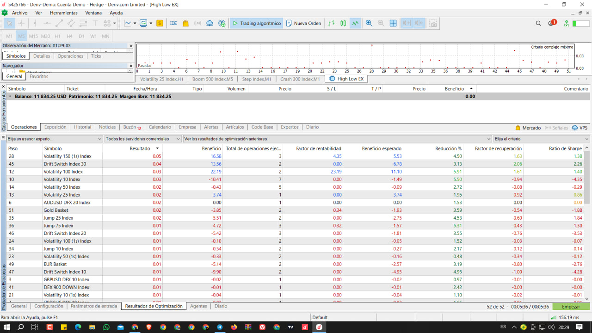
Task: Open the indicators list dropdown arrow
Action: (x=135, y=23)
